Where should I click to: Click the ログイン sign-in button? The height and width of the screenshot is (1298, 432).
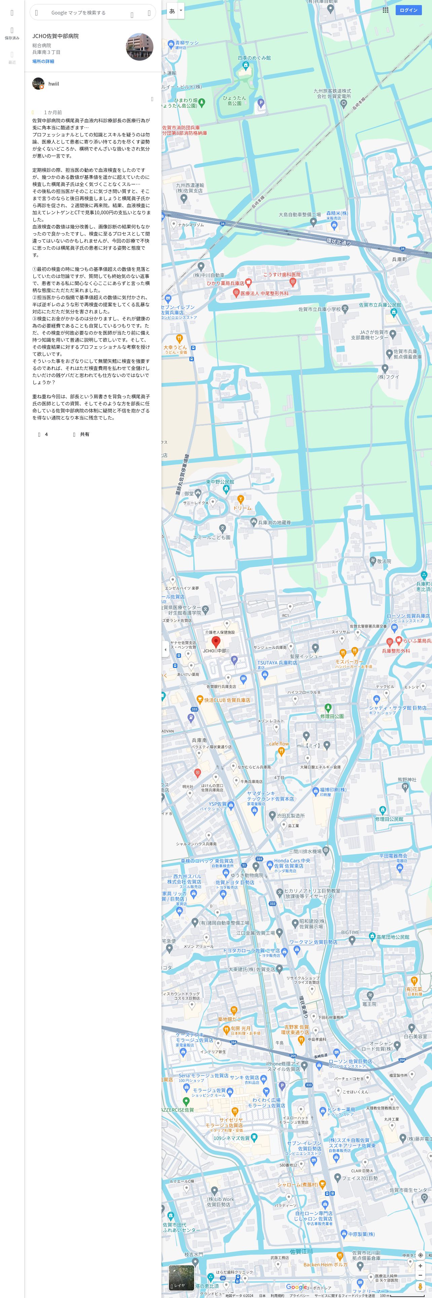coord(408,10)
